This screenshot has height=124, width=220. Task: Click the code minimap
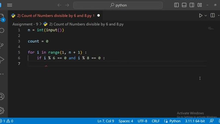click(211, 28)
